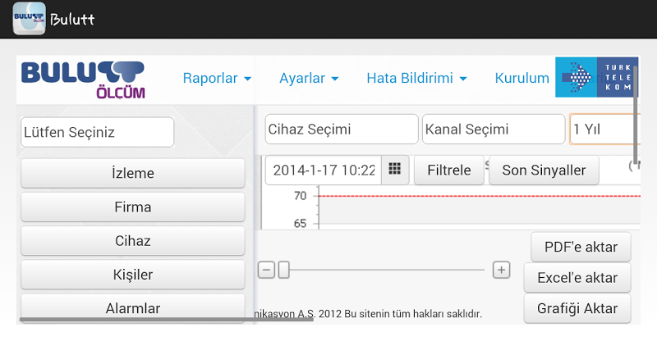Image resolution: width=657 pixels, height=341 pixels.
Task: Click PDF'e aktar export button
Action: [x=581, y=247]
